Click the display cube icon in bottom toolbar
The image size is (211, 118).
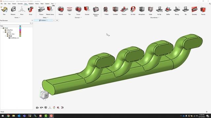[46, 108]
